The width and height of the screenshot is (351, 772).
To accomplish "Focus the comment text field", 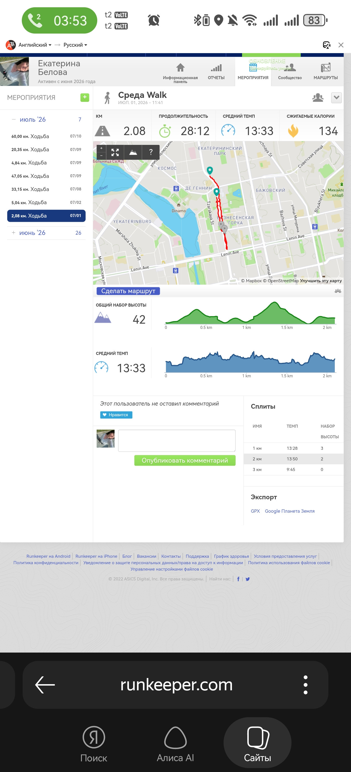I will click(x=177, y=441).
